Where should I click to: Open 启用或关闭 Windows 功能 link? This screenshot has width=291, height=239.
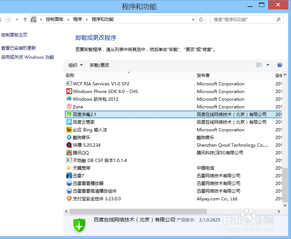27,57
